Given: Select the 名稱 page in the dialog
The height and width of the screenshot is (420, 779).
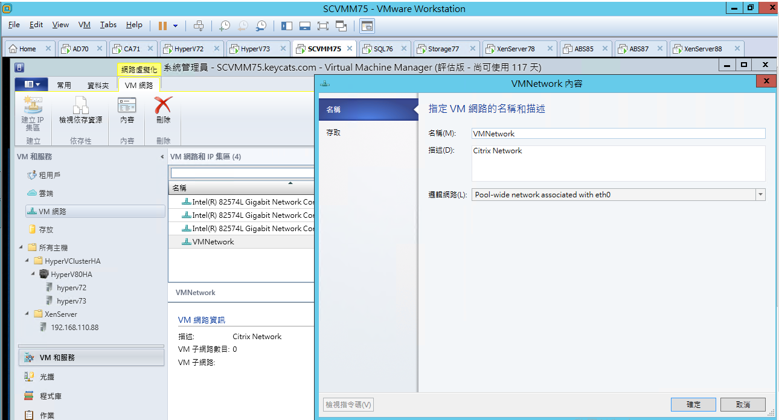Looking at the screenshot, I should coord(367,110).
